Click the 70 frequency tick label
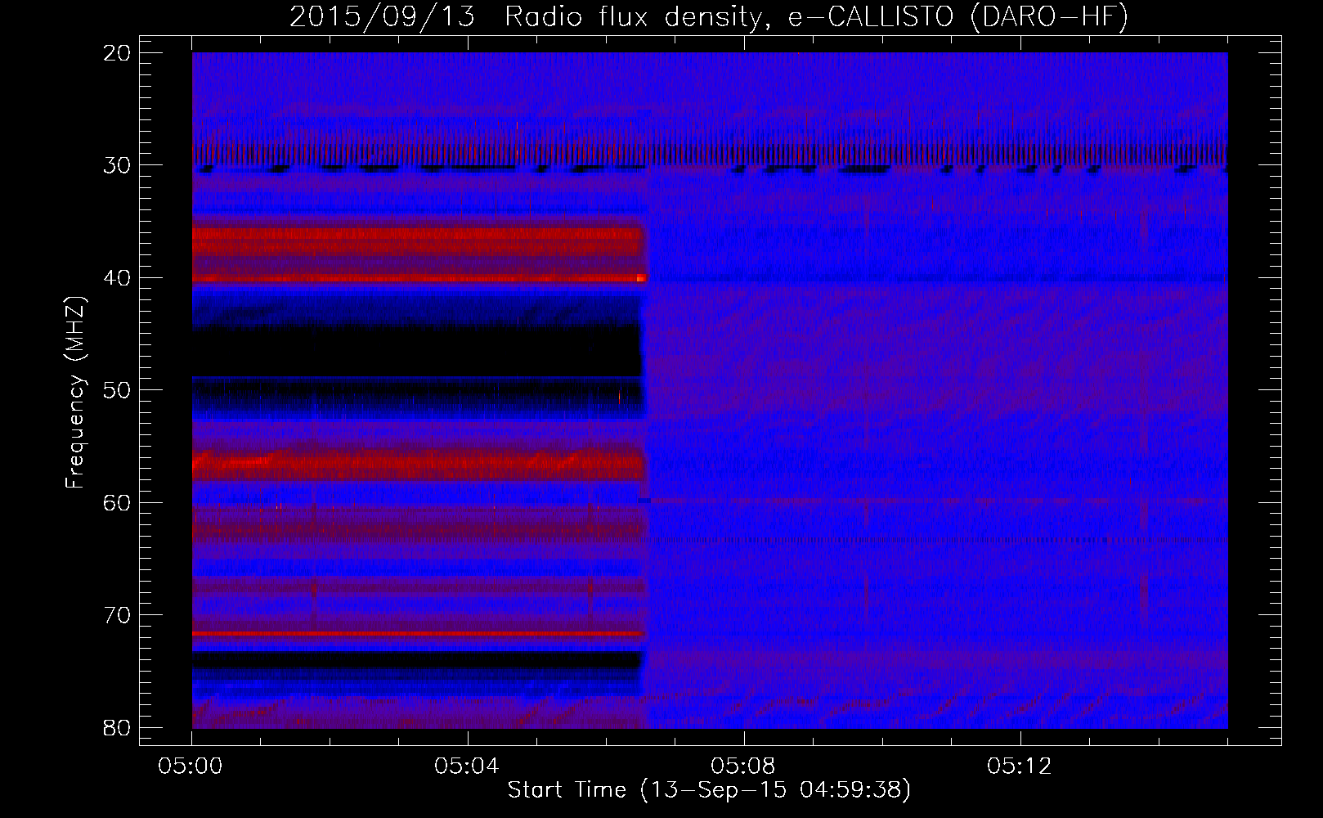Viewport: 1323px width, 818px height. 118,615
